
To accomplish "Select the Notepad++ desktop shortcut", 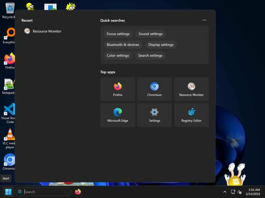I will [x=9, y=86].
